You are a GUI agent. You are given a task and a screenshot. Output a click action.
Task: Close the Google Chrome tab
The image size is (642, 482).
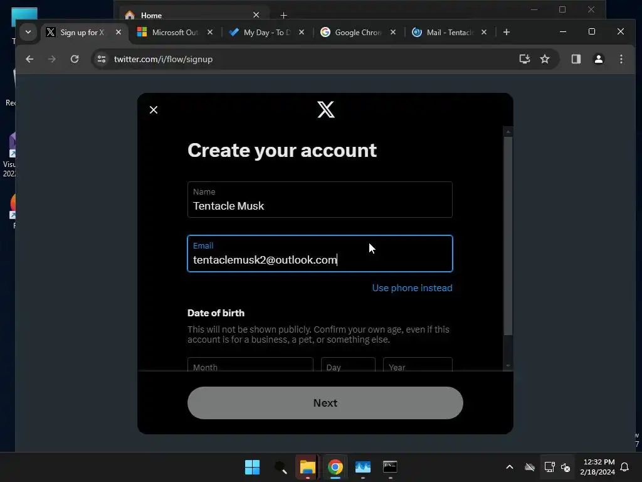pyautogui.click(x=393, y=32)
